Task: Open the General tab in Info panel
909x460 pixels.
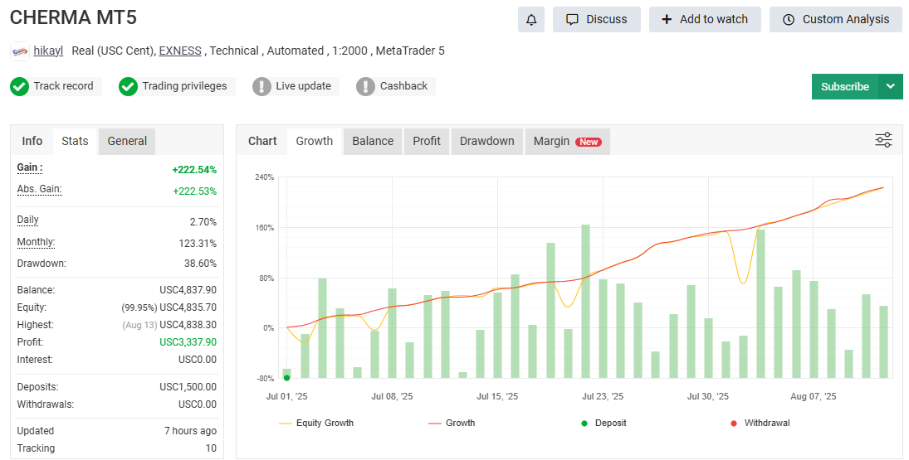Action: [127, 141]
